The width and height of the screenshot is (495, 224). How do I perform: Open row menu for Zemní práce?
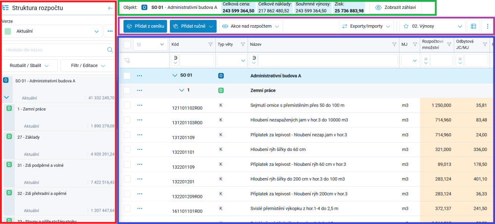140,90
